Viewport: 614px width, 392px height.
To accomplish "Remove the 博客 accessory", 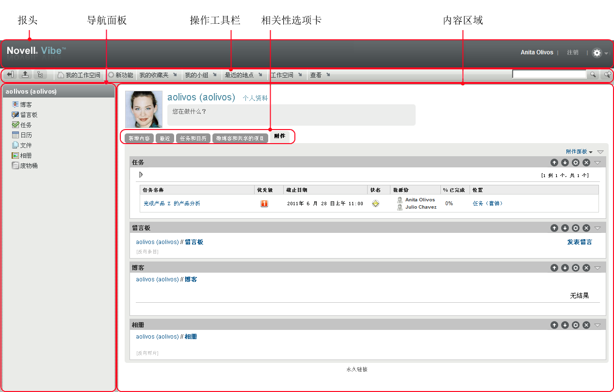I will (586, 268).
